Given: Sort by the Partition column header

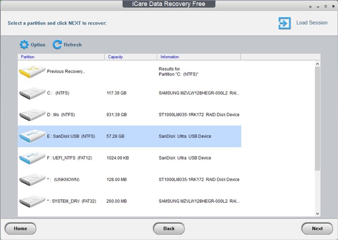Looking at the screenshot, I should (61, 57).
